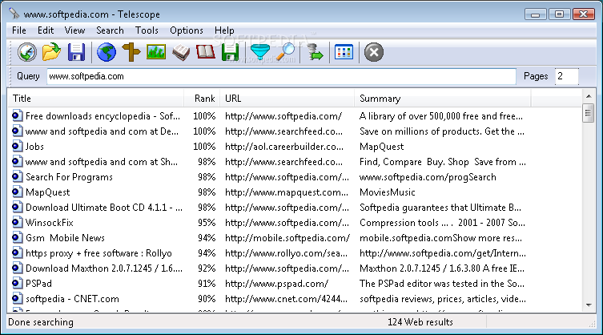The image size is (603, 335).
Task: Save results with the blue floppy disk icon
Action: (76, 52)
